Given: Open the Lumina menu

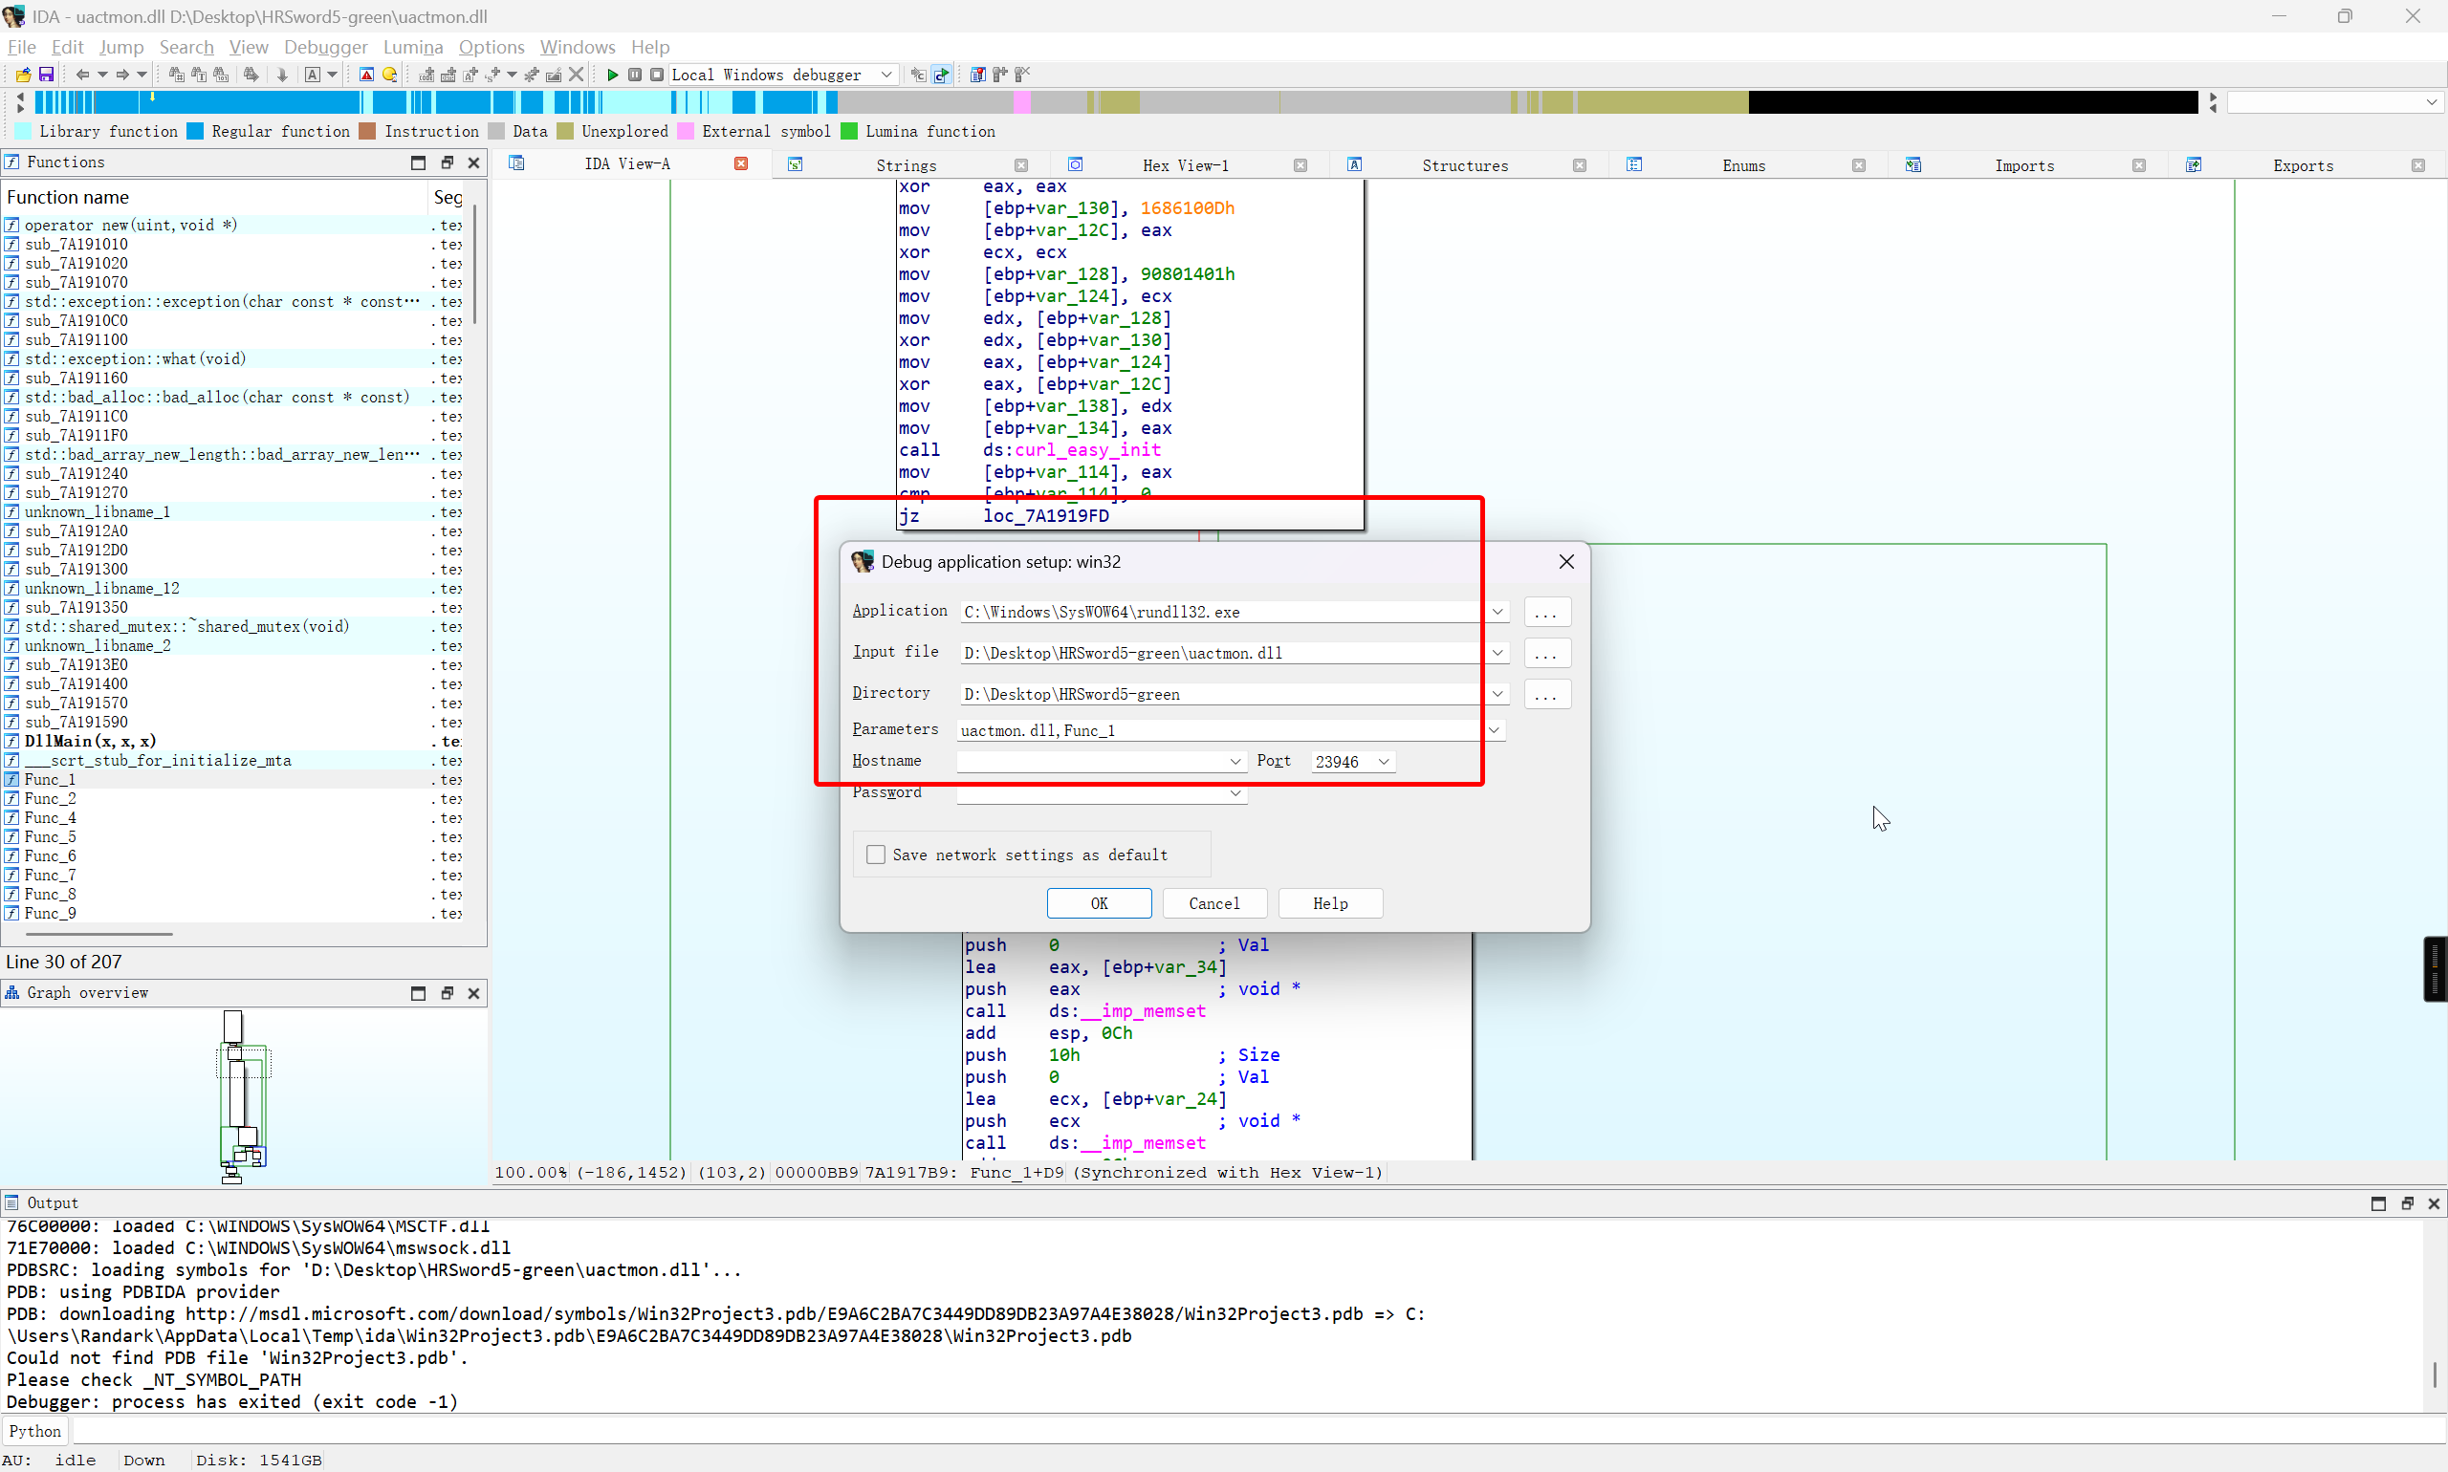Looking at the screenshot, I should click(x=413, y=47).
